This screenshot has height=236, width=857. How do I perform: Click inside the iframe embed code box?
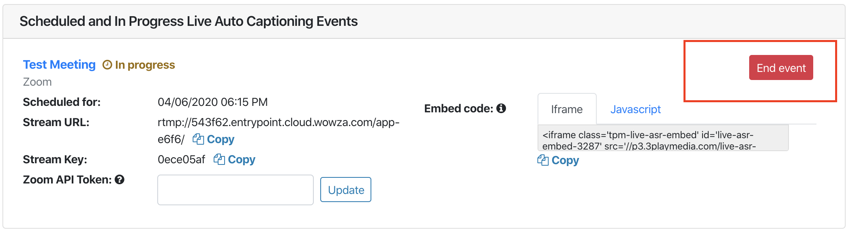(663, 138)
